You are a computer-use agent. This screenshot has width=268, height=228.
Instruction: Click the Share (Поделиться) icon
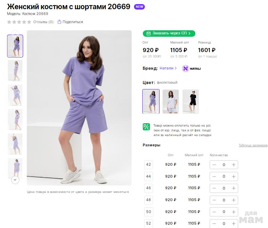[x=59, y=22]
